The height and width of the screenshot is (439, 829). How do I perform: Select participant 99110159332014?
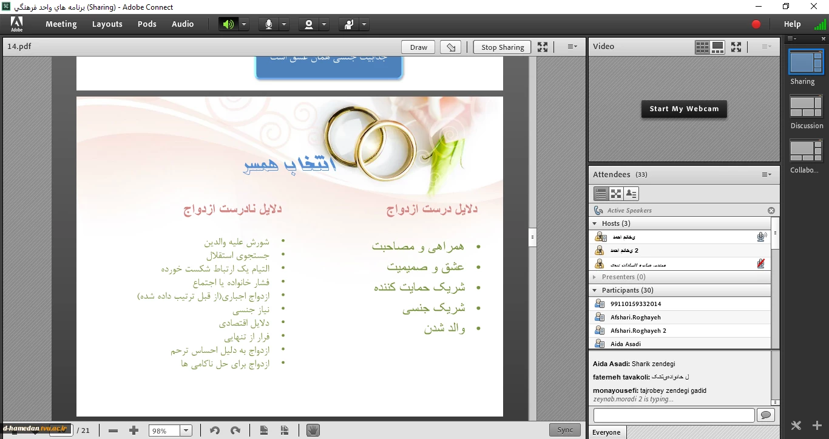[680, 304]
